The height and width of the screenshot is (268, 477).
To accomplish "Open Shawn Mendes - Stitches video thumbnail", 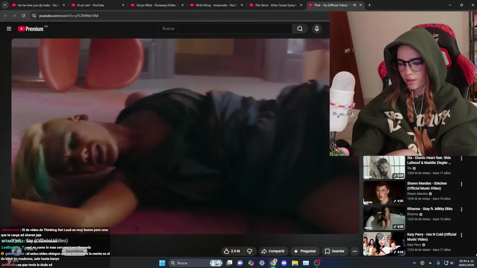I will (x=384, y=193).
